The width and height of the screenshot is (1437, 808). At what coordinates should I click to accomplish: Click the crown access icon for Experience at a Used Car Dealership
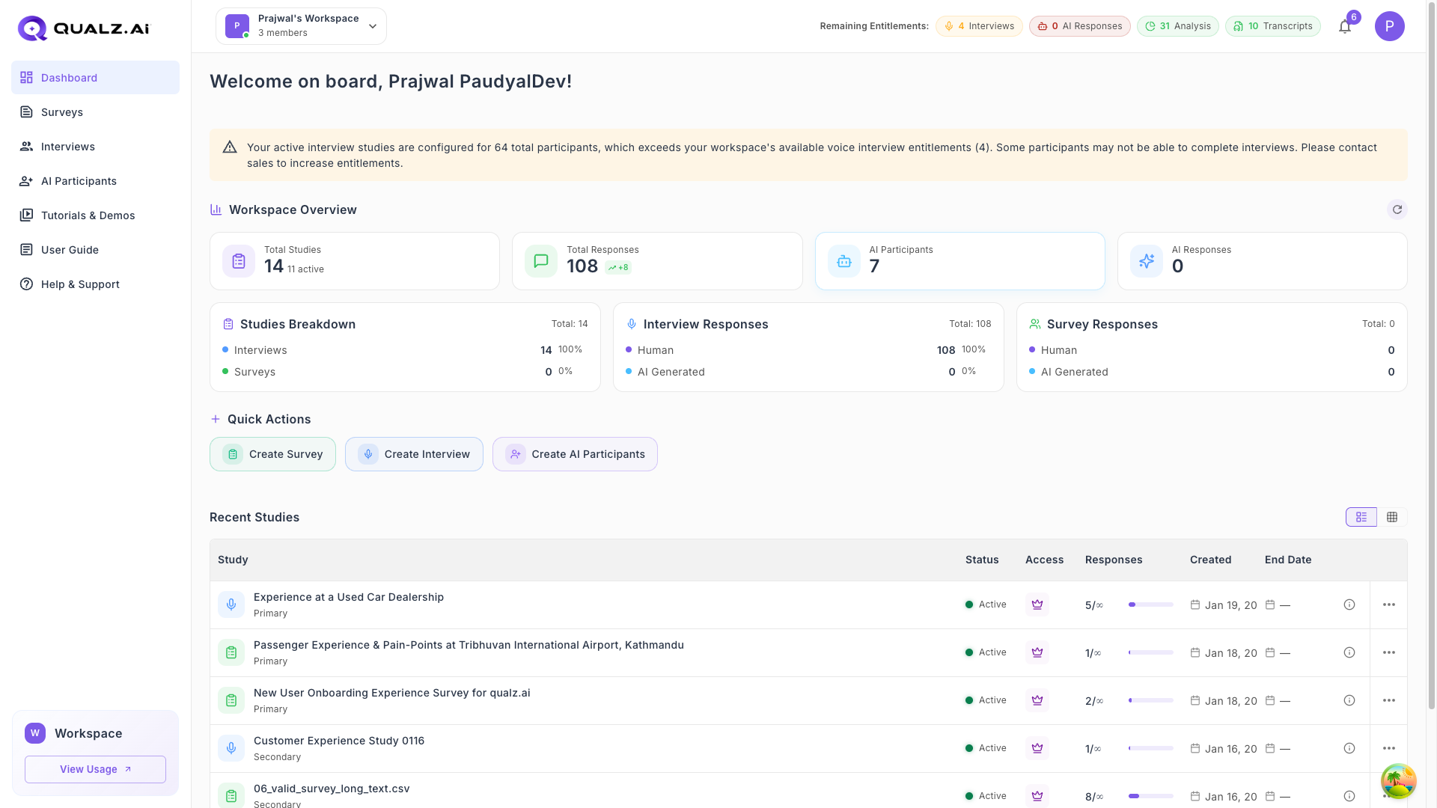click(1037, 604)
